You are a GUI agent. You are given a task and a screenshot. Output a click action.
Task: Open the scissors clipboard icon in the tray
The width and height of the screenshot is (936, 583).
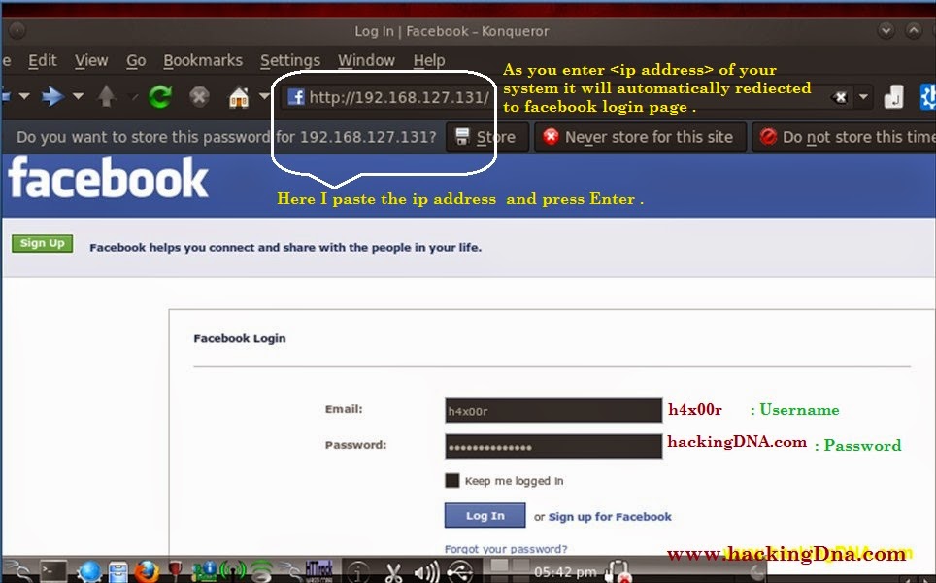pos(393,572)
